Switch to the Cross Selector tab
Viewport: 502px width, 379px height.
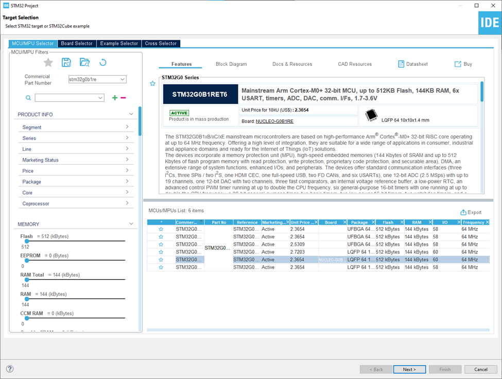click(161, 44)
